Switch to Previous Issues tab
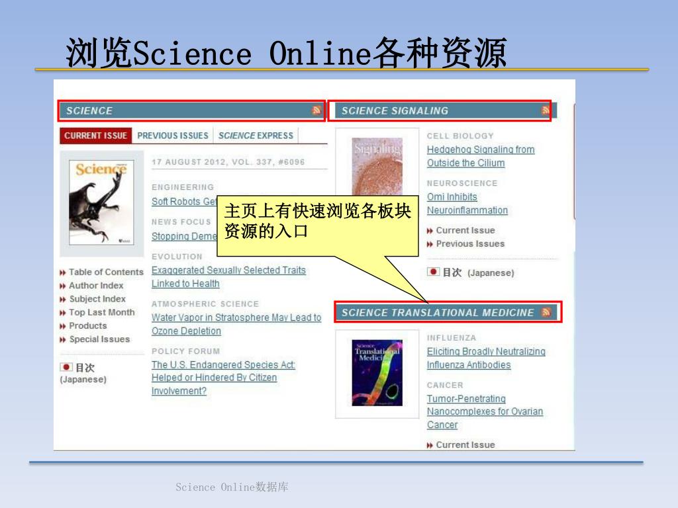Image resolution: width=678 pixels, height=508 pixels. point(173,136)
